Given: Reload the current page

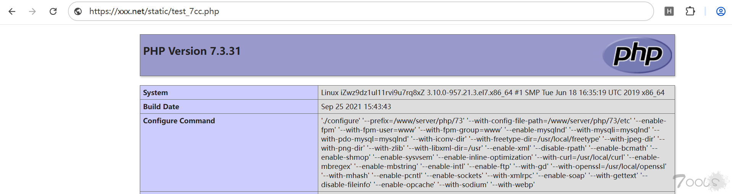Looking at the screenshot, I should [53, 11].
